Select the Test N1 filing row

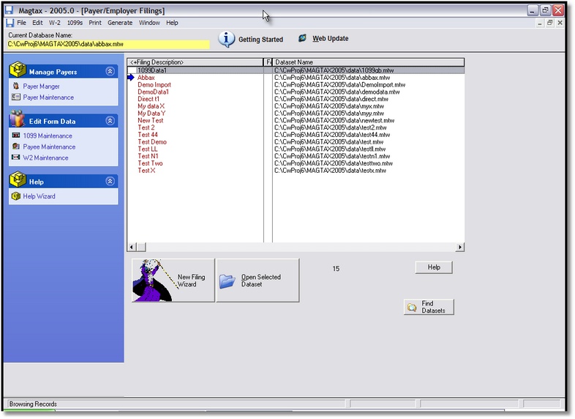click(x=296, y=156)
